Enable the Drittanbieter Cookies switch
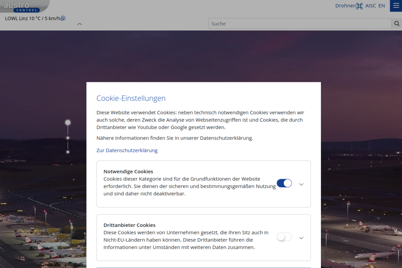The width and height of the screenshot is (402, 268). [284, 237]
